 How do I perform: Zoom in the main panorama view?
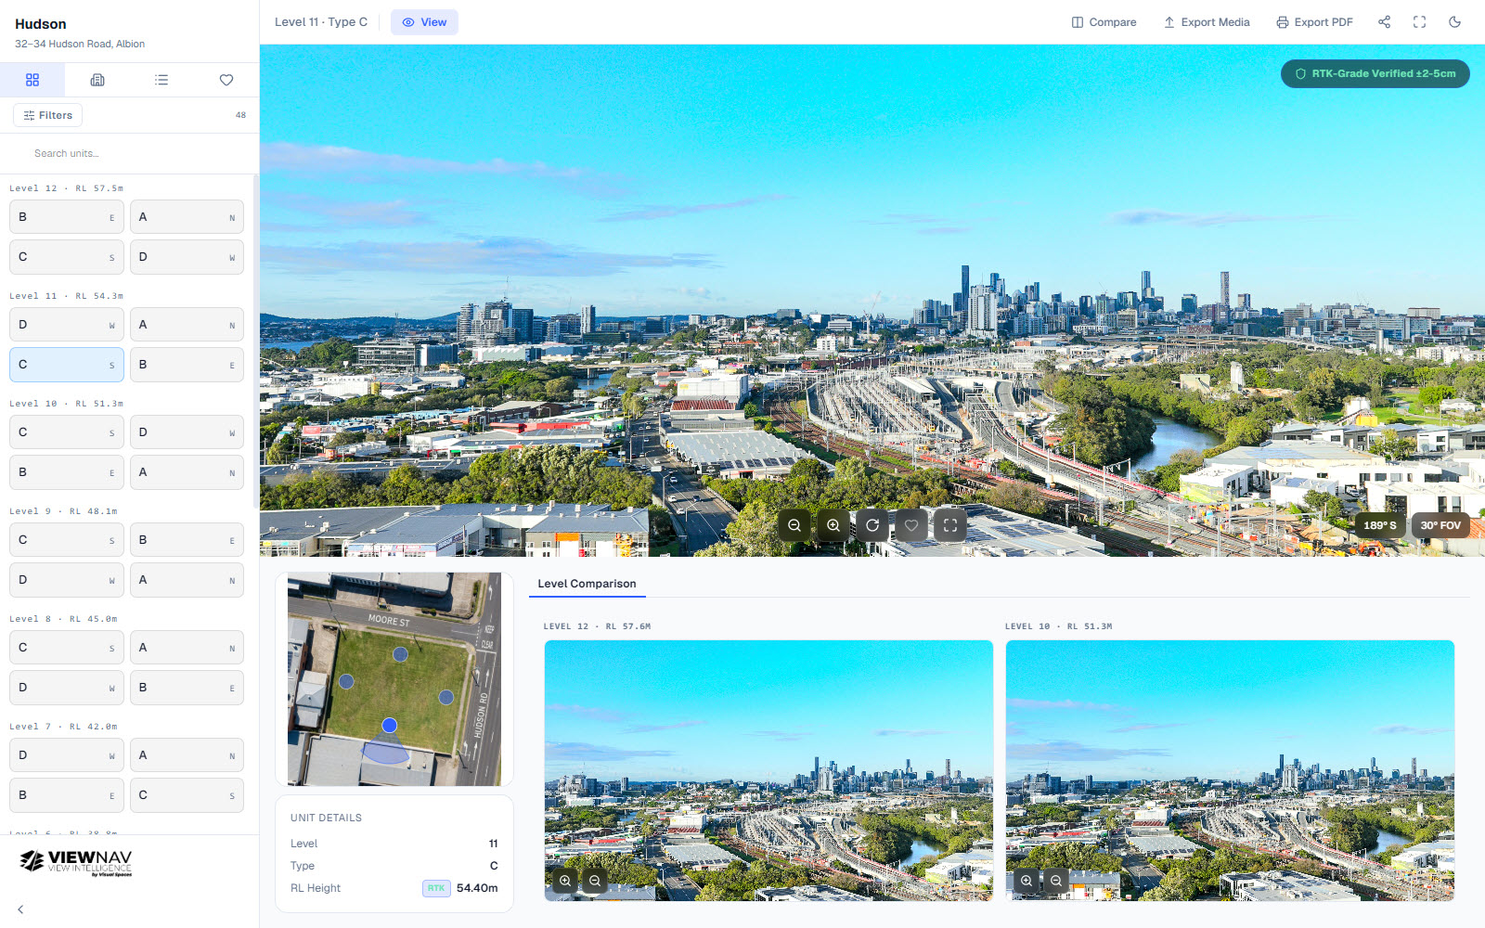833,525
